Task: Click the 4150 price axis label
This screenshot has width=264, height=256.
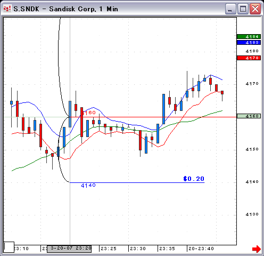Action: [x=252, y=149]
